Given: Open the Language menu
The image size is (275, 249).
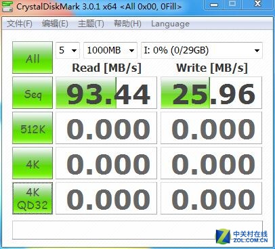Looking at the screenshot, I should (x=170, y=24).
